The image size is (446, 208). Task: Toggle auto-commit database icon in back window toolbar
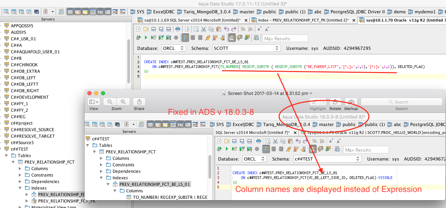185,38
